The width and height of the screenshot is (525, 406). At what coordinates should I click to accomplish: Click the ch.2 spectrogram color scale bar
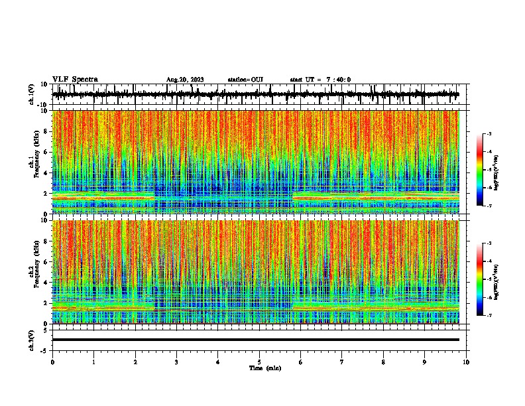pos(479,279)
